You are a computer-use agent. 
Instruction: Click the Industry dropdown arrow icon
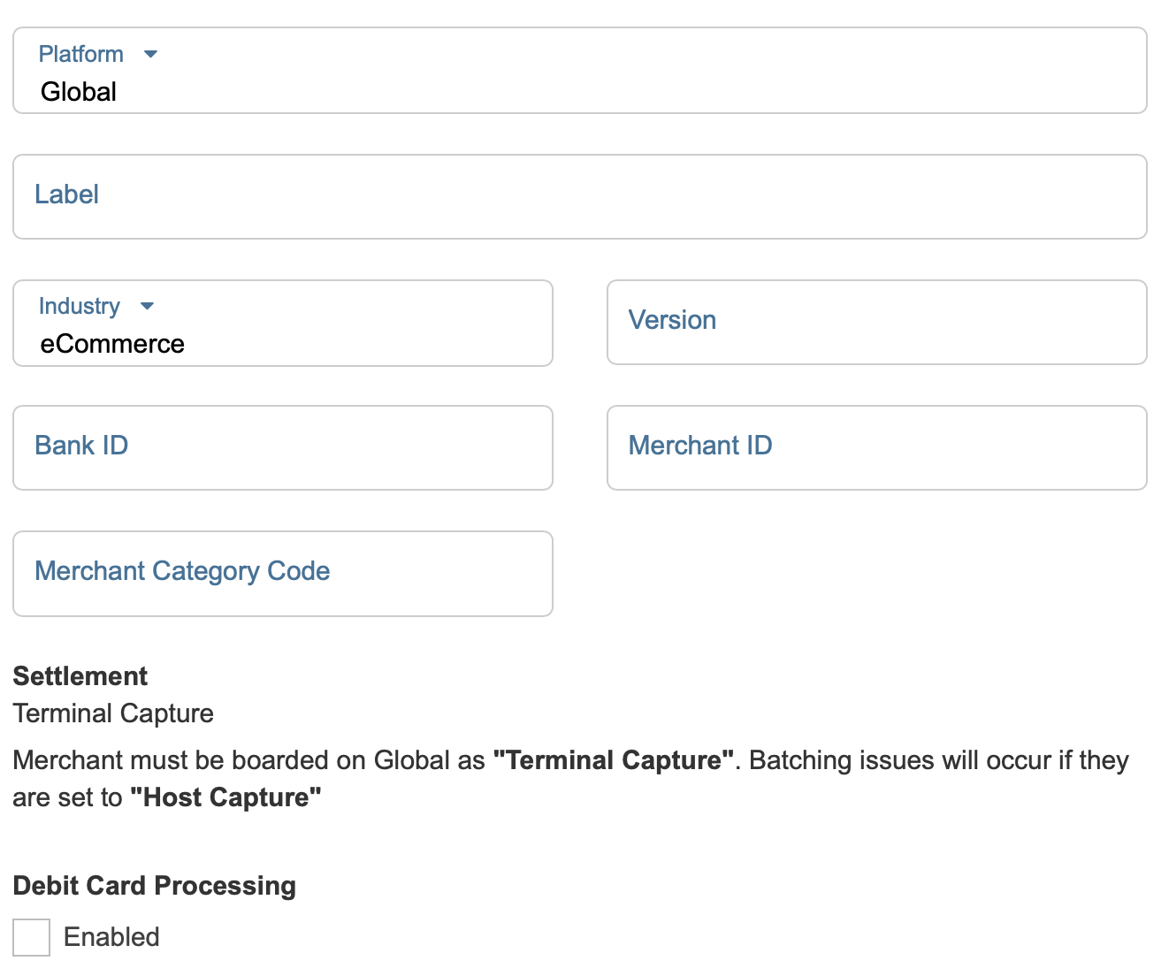(x=147, y=306)
